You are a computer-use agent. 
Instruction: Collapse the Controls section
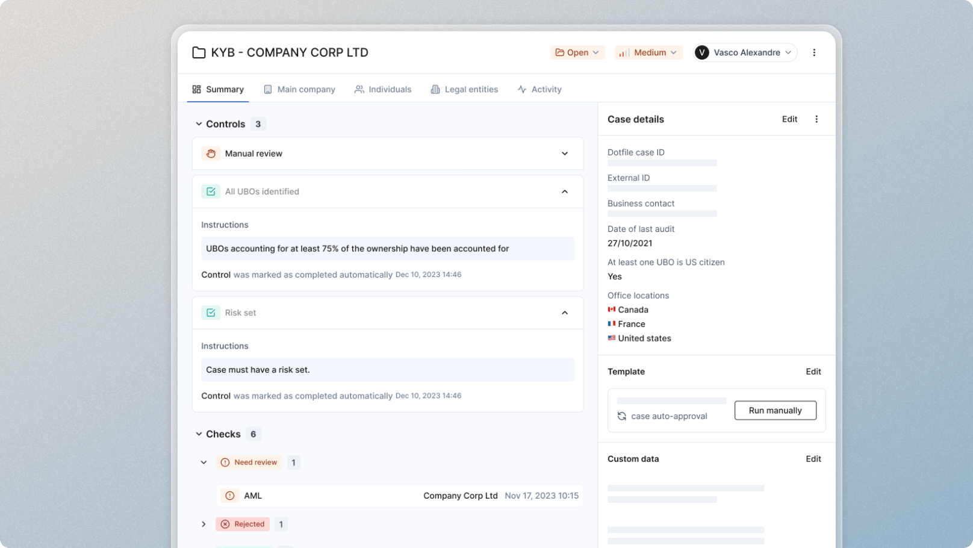click(199, 124)
